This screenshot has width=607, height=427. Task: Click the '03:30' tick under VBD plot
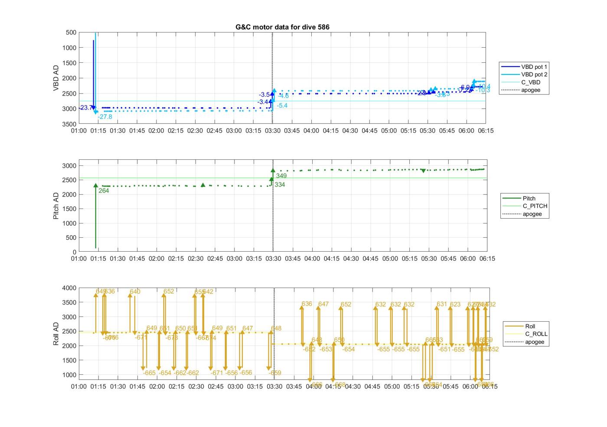click(272, 131)
